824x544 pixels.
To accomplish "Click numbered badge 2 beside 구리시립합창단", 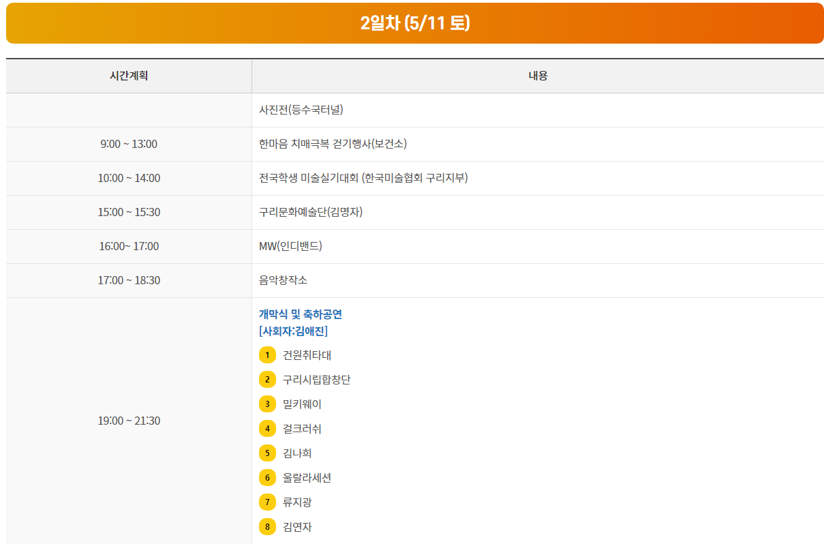I will tap(266, 379).
